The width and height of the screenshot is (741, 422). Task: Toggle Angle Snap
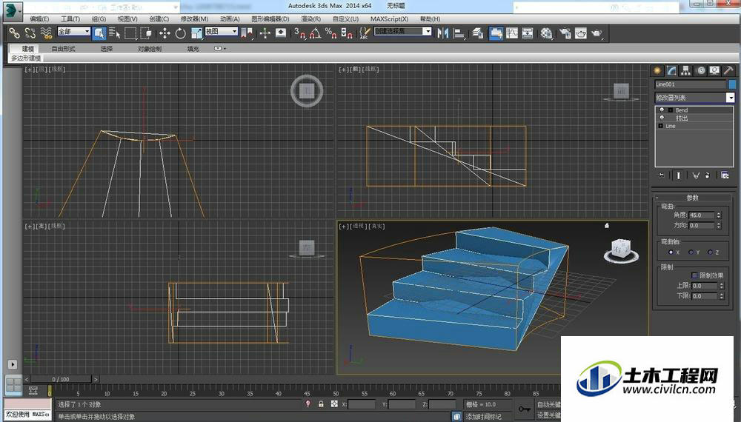(315, 33)
